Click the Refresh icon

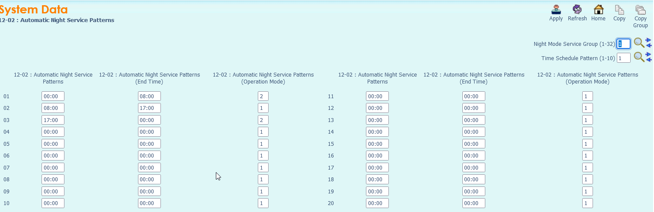tap(577, 10)
